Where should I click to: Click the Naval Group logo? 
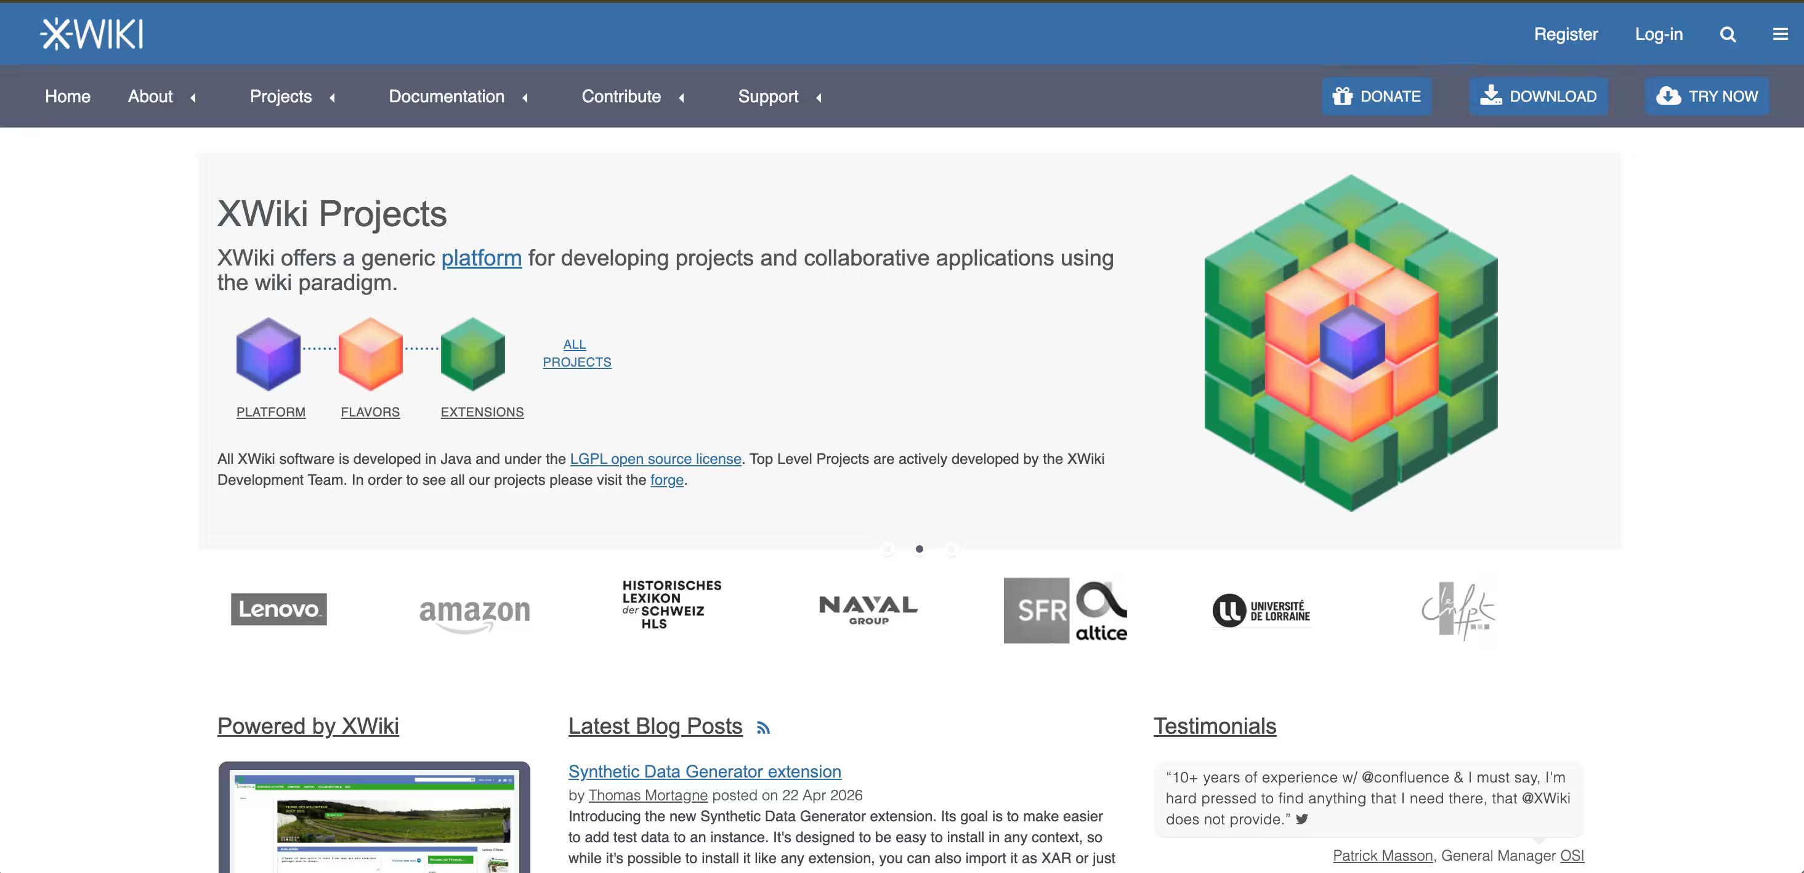(x=868, y=609)
